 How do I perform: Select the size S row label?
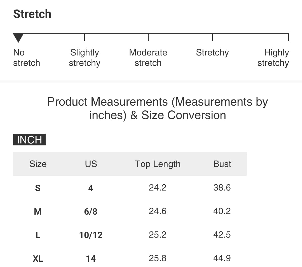[38, 188]
